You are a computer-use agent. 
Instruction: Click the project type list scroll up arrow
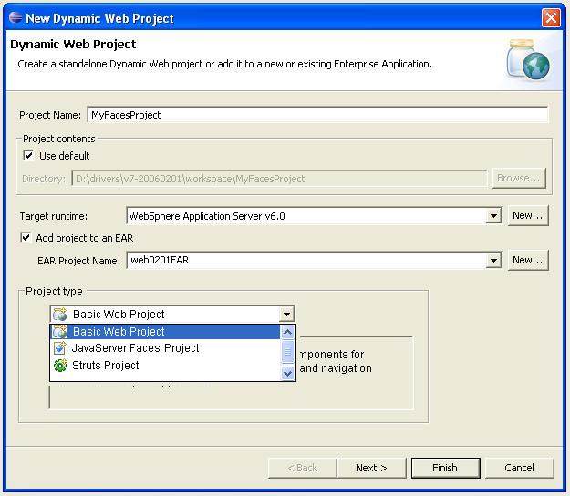(x=287, y=332)
